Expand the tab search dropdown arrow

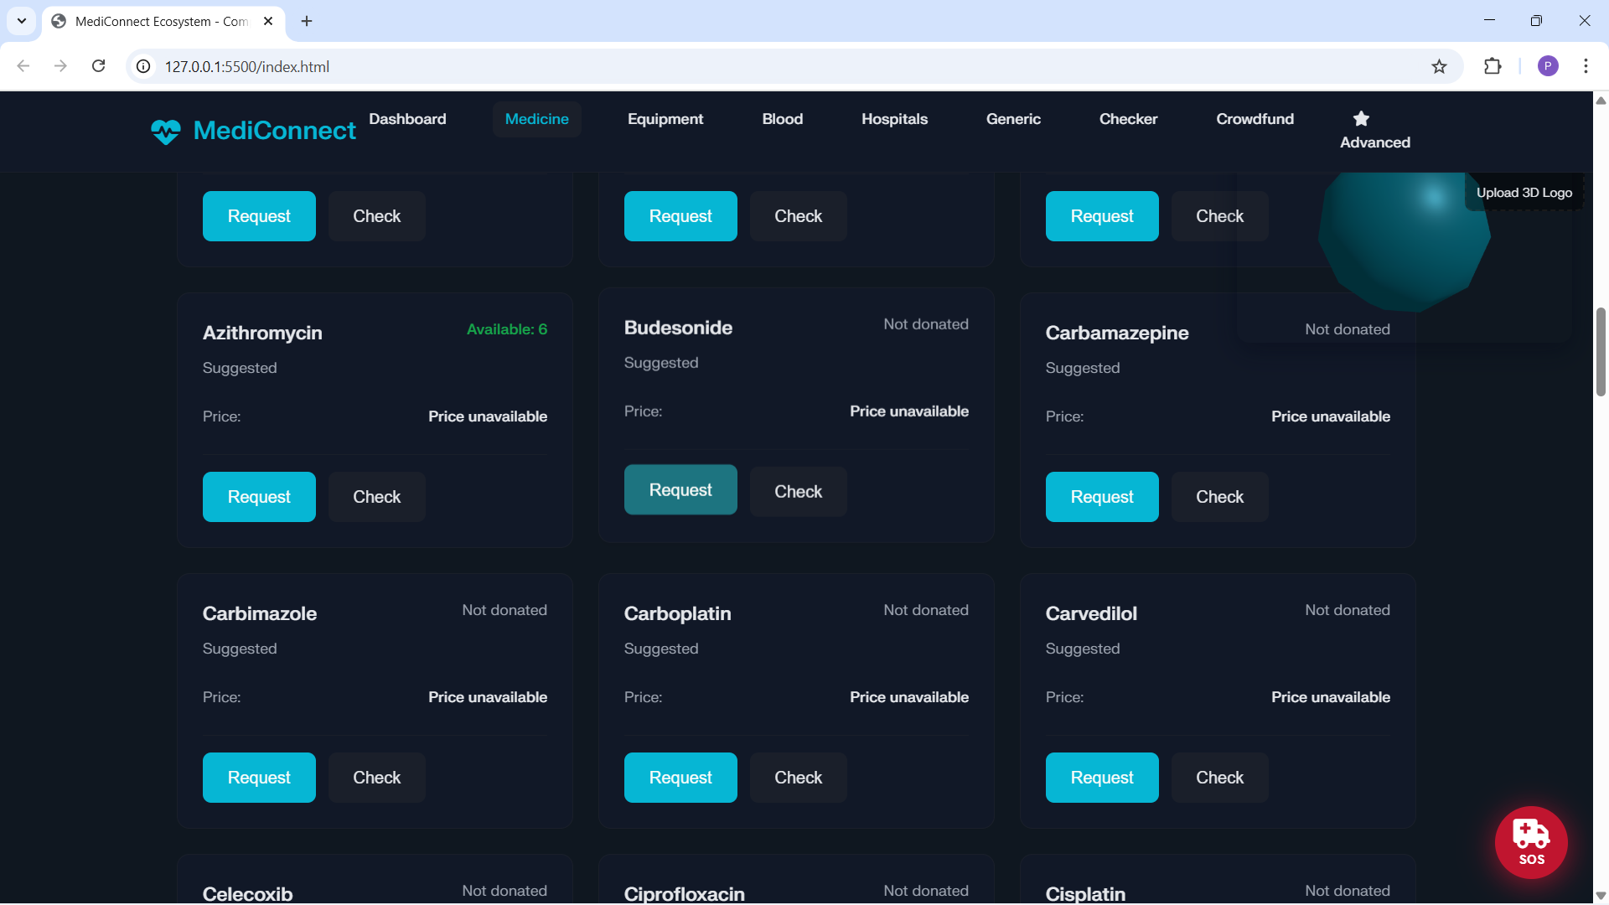(x=22, y=21)
